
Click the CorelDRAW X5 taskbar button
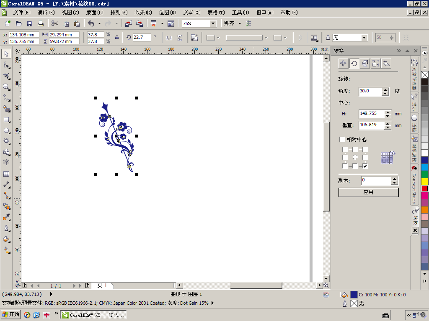pos(93,315)
